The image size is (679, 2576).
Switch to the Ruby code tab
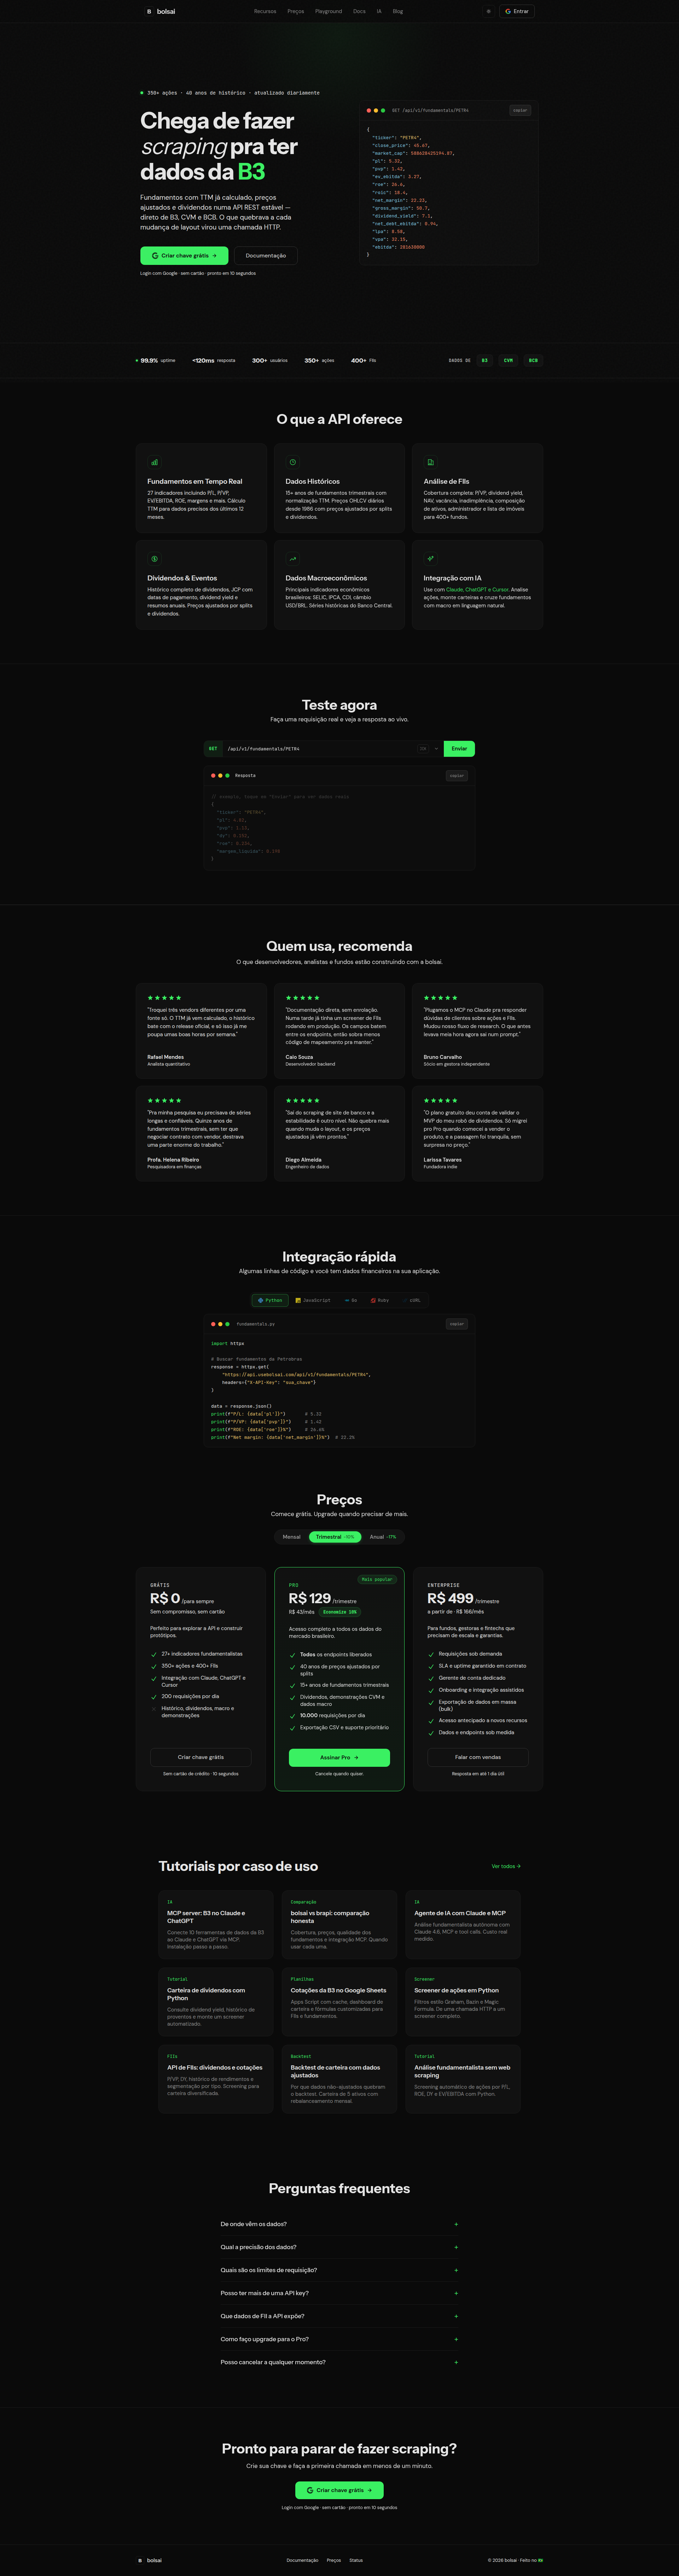(x=379, y=1300)
